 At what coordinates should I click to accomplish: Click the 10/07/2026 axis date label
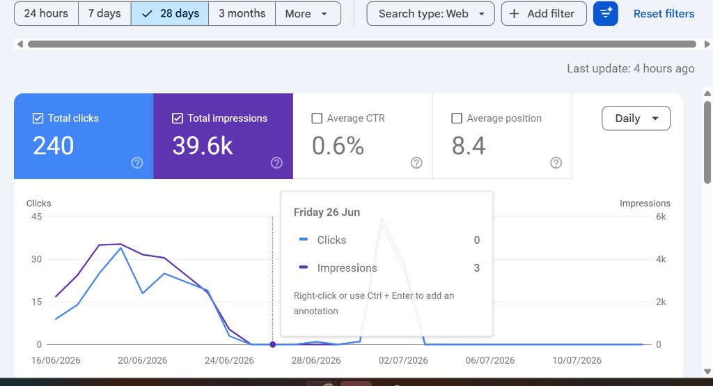coord(577,360)
